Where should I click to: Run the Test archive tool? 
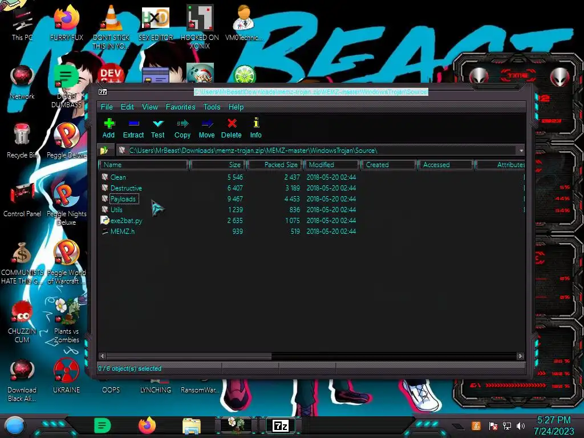tap(157, 128)
